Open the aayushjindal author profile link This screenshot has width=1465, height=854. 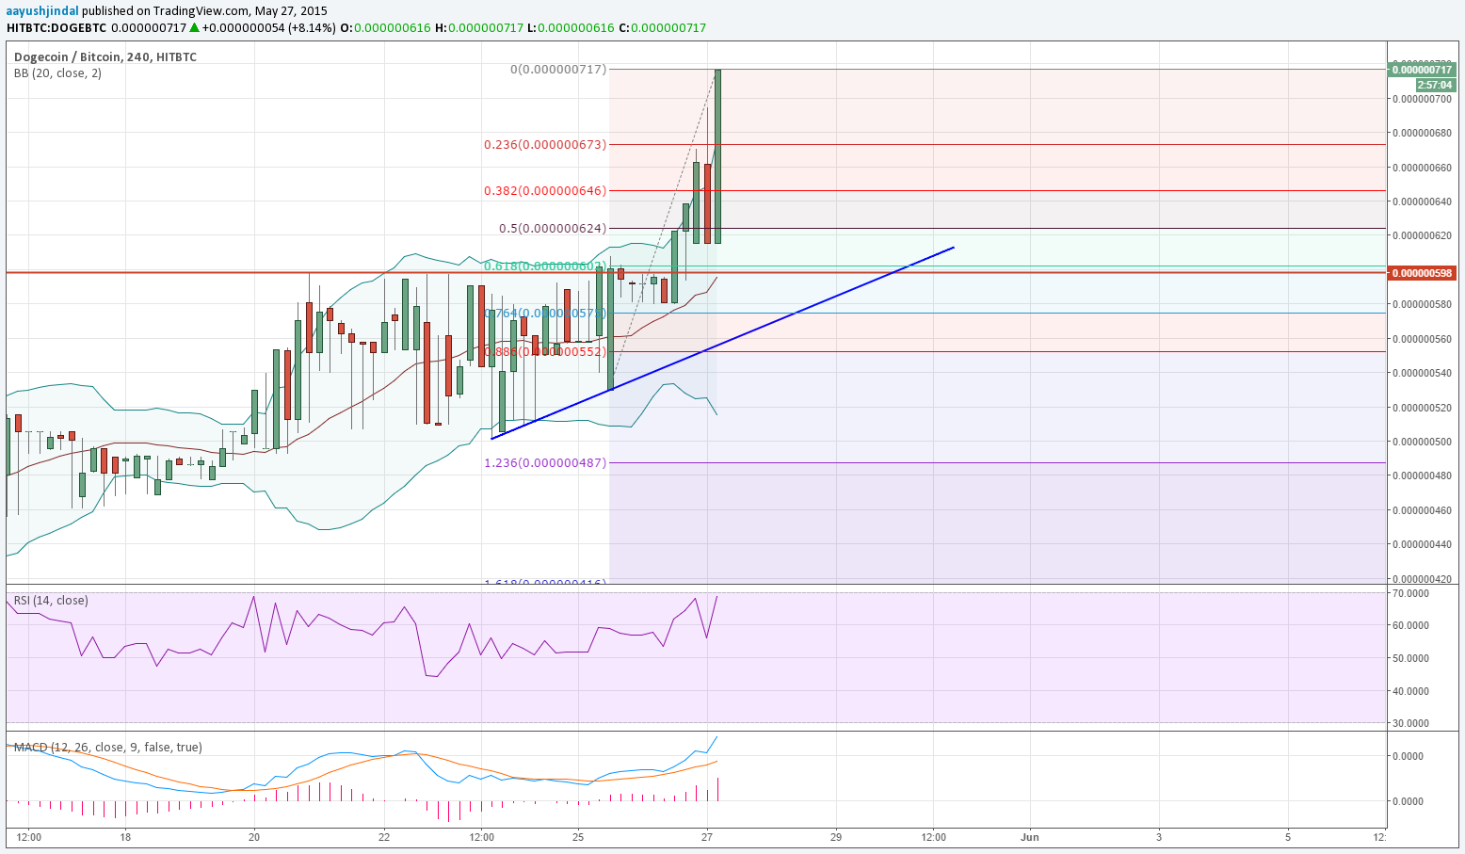pos(43,11)
